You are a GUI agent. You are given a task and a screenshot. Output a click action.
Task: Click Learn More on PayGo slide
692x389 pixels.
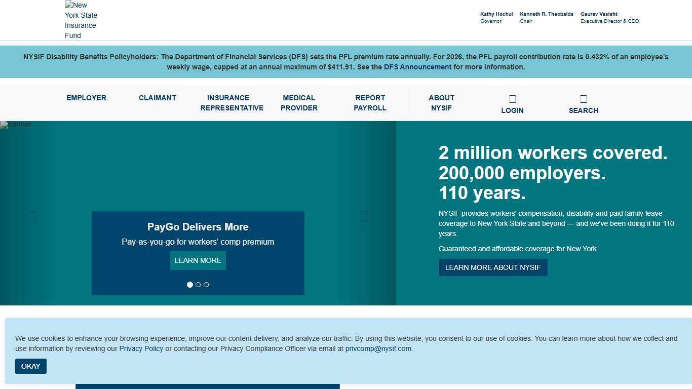pyautogui.click(x=198, y=260)
